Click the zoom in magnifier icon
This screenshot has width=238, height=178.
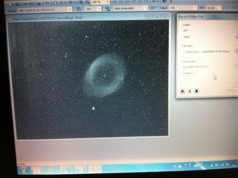[x=81, y=2]
